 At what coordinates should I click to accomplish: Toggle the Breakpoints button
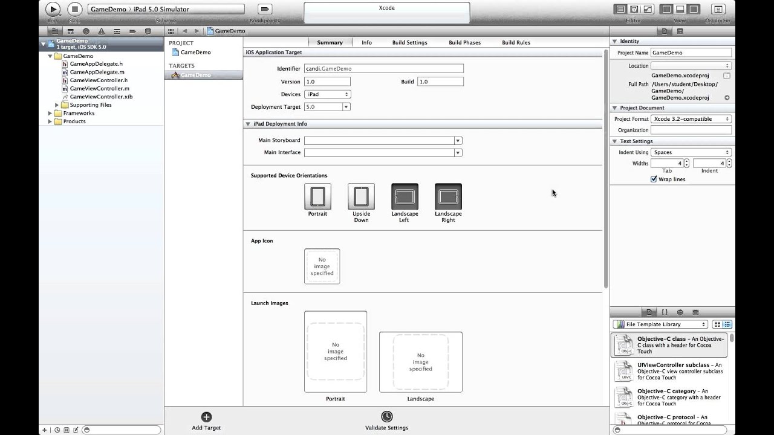pyautogui.click(x=264, y=9)
